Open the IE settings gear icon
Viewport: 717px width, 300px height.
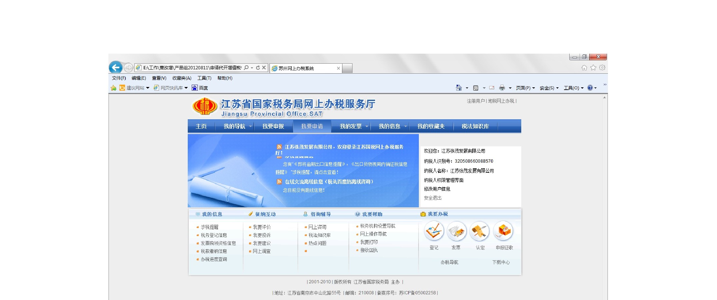pos(602,68)
